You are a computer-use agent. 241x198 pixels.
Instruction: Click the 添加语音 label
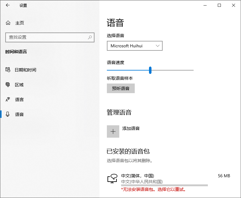(131, 128)
